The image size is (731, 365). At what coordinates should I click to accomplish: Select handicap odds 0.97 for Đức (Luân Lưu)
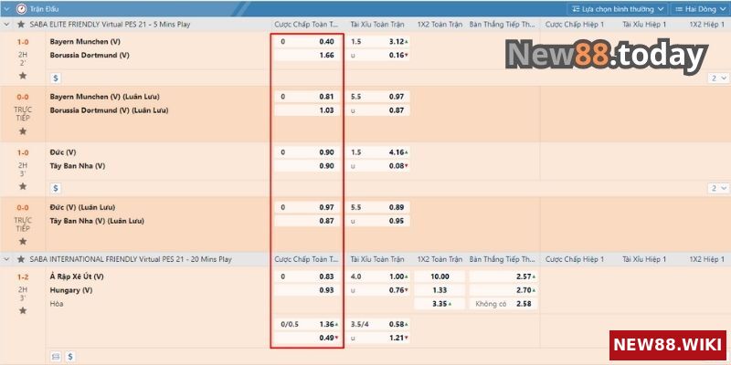tap(307, 207)
